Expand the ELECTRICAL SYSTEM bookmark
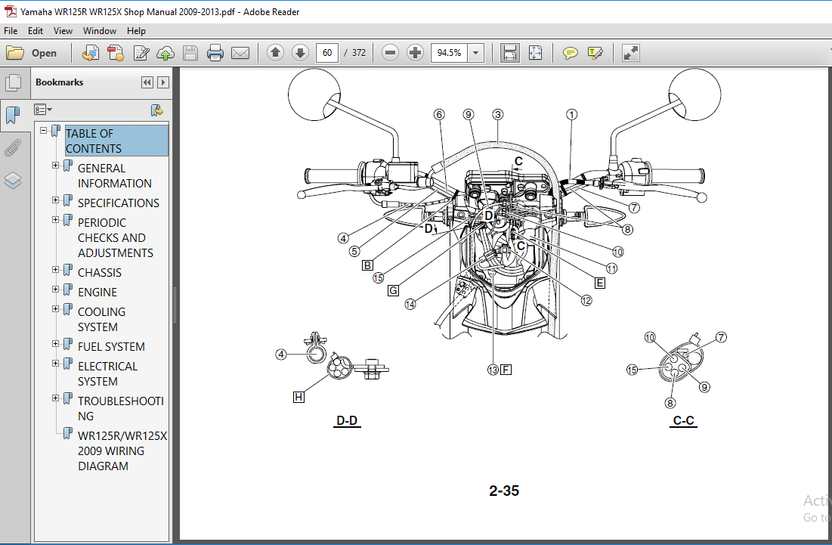The width and height of the screenshot is (832, 545). (x=55, y=364)
